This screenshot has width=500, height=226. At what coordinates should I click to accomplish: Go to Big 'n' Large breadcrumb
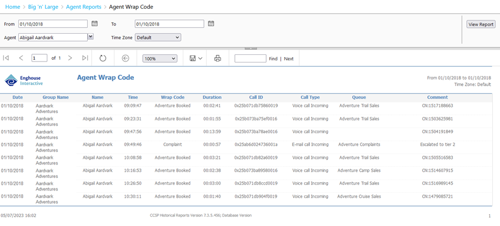pos(43,7)
